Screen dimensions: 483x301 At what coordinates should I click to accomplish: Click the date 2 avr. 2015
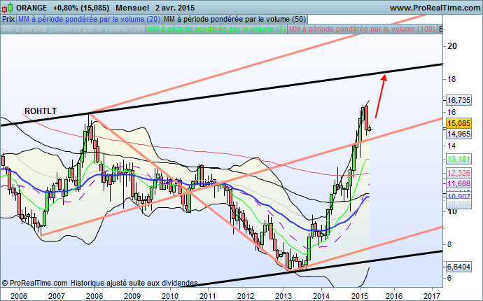tap(175, 8)
